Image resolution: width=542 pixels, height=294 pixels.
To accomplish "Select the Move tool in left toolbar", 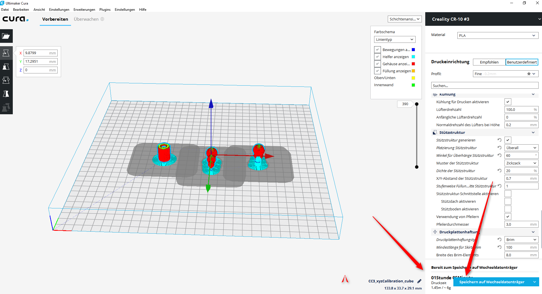I will (6, 53).
